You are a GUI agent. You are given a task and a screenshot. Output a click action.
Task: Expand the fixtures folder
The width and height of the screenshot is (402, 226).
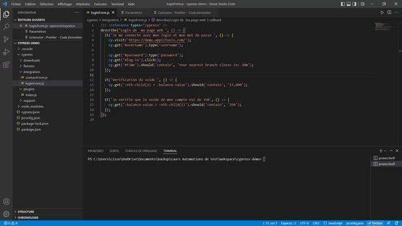point(48,66)
